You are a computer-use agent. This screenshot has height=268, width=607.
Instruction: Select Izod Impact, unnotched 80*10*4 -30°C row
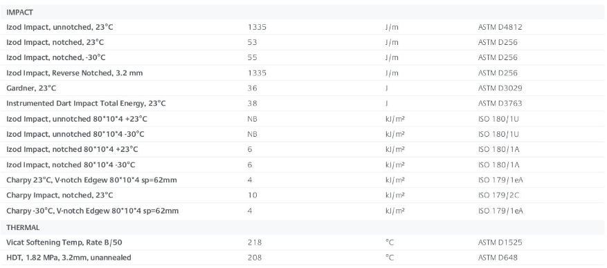pyautogui.click(x=303, y=134)
